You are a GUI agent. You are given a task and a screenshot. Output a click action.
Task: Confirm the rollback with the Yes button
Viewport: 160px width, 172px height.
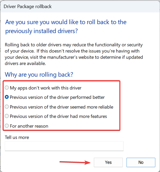pyautogui.click(x=108, y=162)
